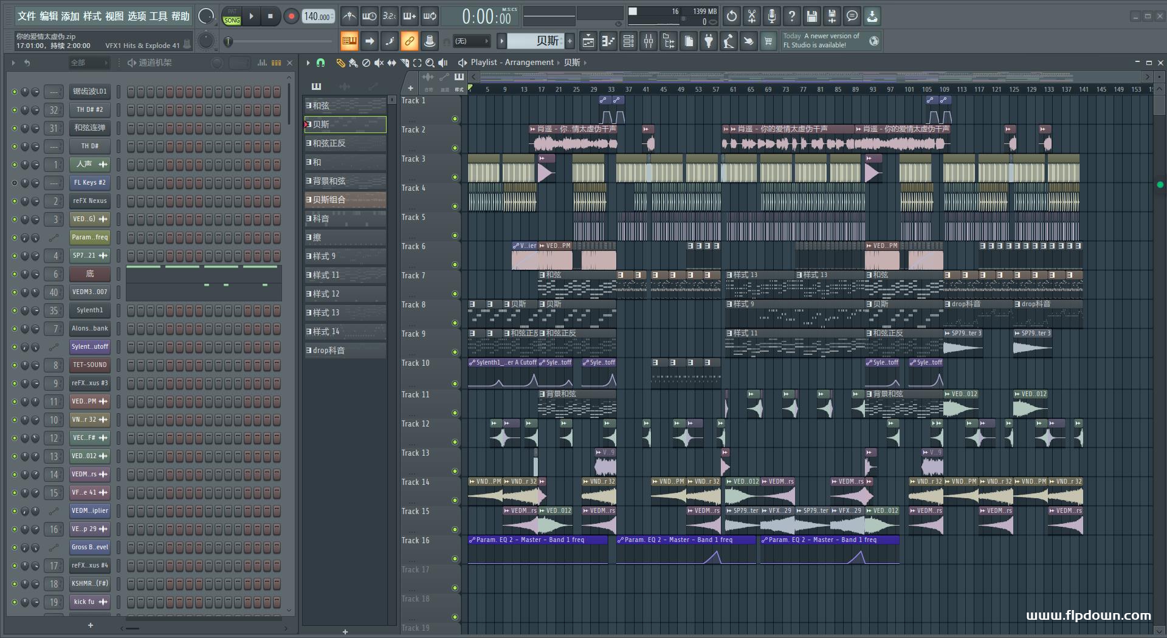Click the green magnet snap icon
1167x638 pixels.
[x=321, y=63]
